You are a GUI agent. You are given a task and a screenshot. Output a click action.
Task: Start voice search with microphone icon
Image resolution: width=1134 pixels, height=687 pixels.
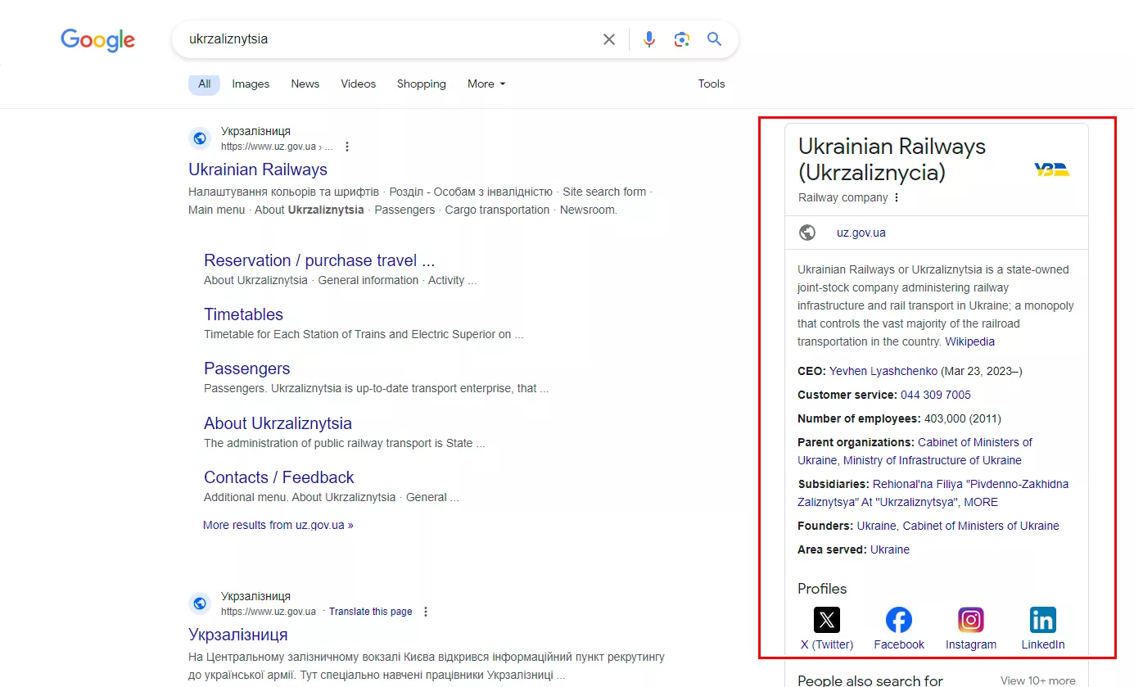[649, 39]
